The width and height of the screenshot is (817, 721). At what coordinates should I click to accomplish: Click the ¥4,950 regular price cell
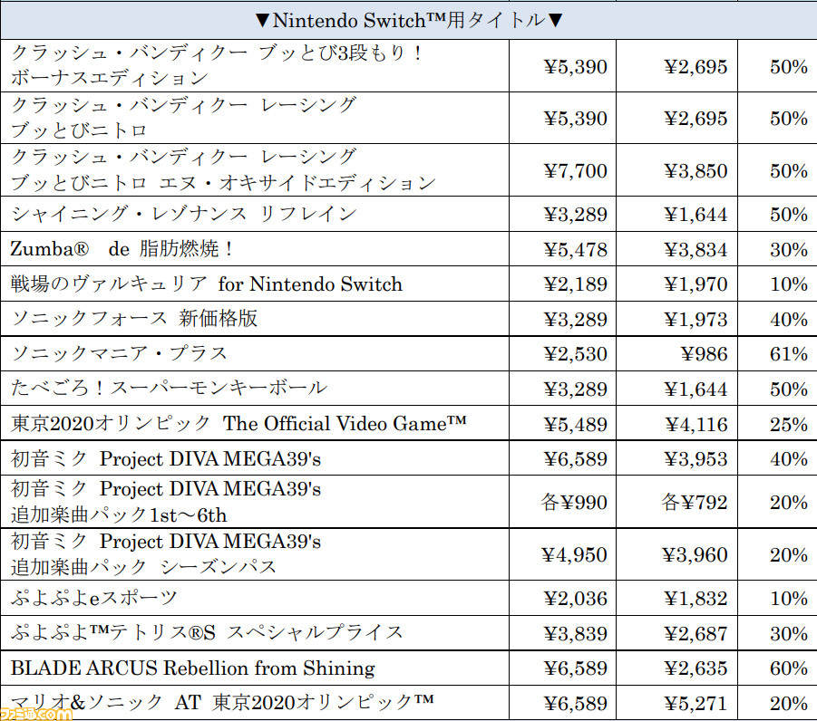coord(563,555)
